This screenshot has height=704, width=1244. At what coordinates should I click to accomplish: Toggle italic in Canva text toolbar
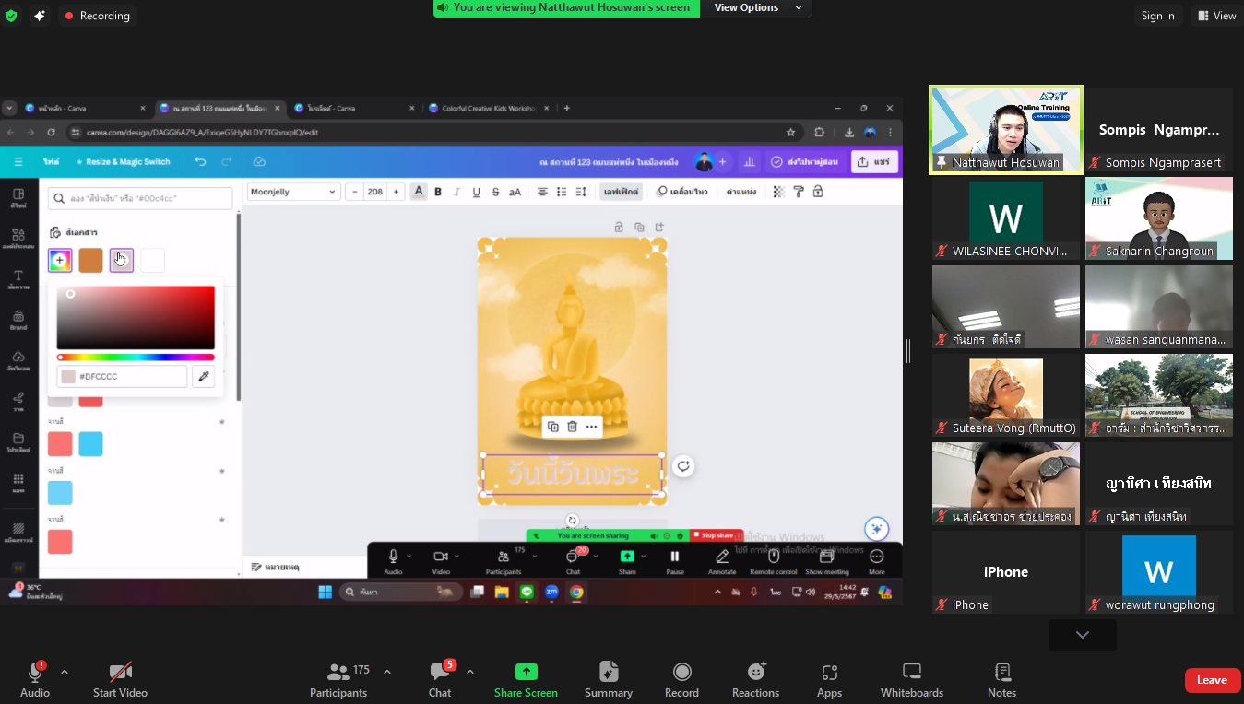point(456,192)
